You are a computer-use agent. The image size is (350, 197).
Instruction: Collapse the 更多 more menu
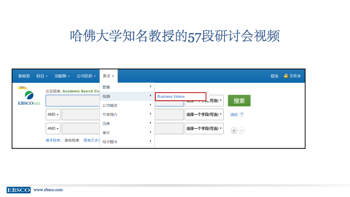(109, 76)
